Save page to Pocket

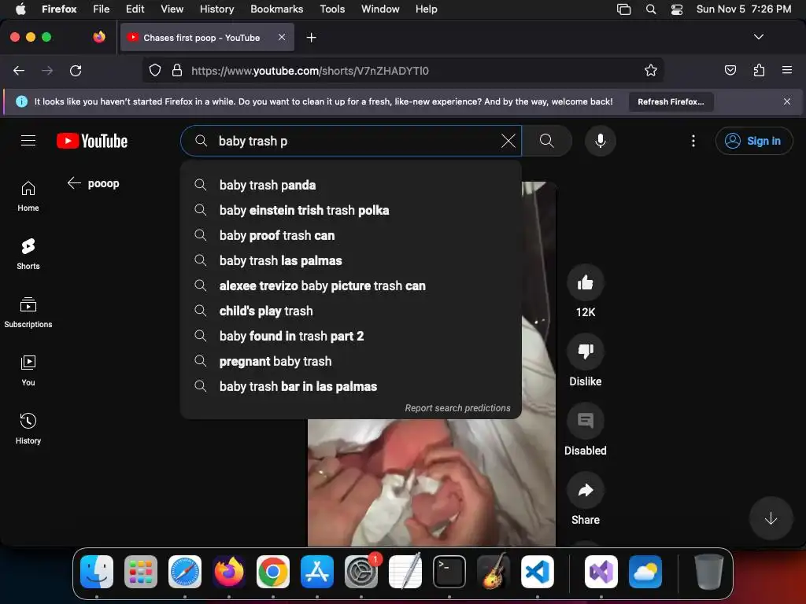[730, 70]
